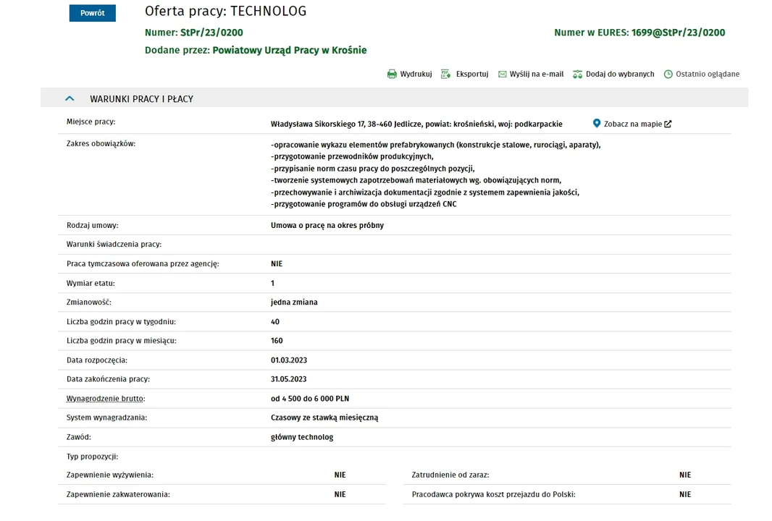This screenshot has width=772, height=521.
Task: Click the clock icon for recently viewed
Action: (x=668, y=74)
